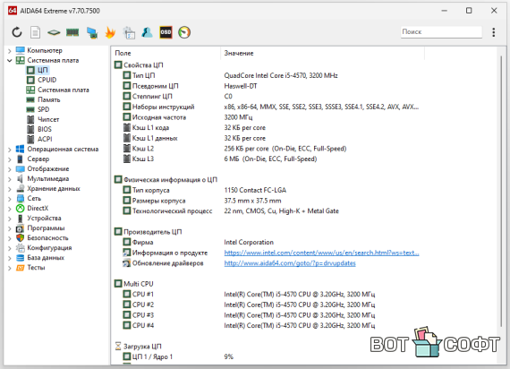Screen dimensions: 510x369
Task: Open the Intel product information link
Action: pos(321,253)
